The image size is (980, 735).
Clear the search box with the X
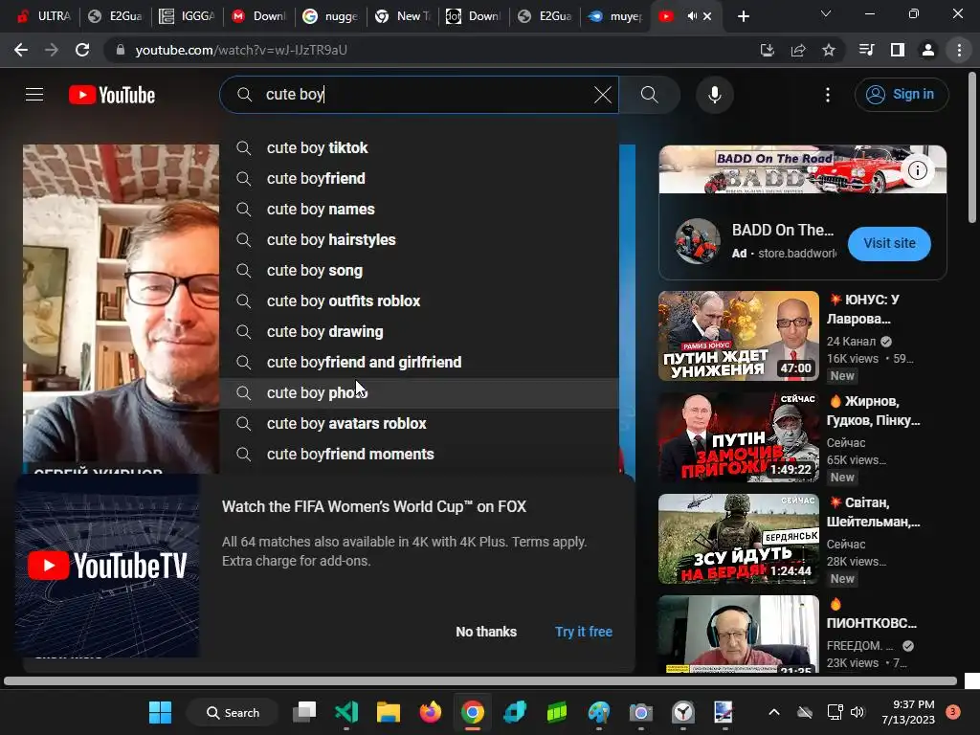603,95
